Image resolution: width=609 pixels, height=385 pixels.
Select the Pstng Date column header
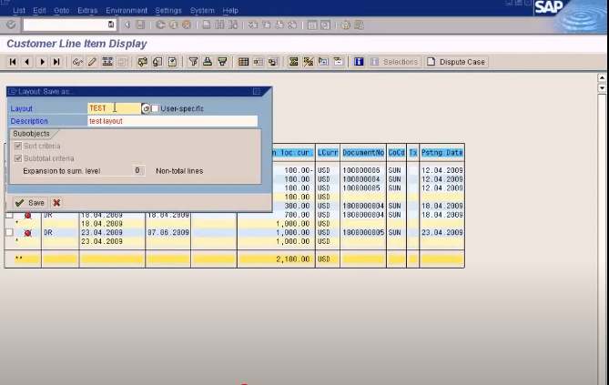click(442, 153)
